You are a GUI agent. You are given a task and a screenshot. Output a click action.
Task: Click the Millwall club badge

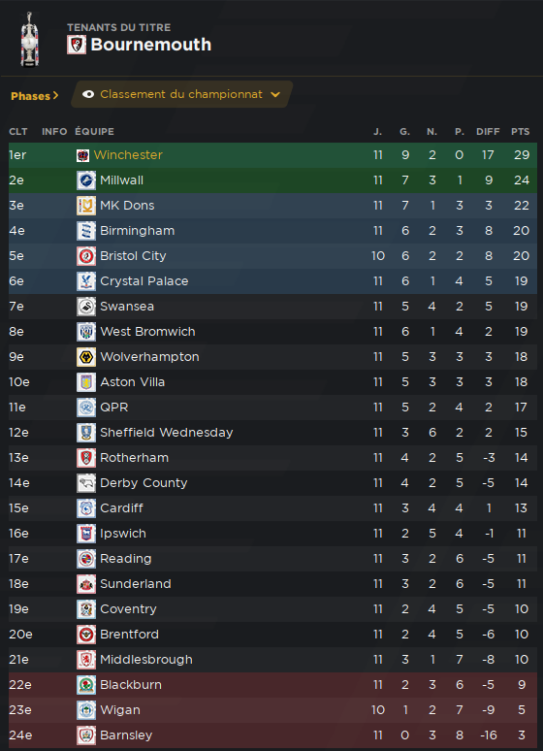pyautogui.click(x=86, y=180)
